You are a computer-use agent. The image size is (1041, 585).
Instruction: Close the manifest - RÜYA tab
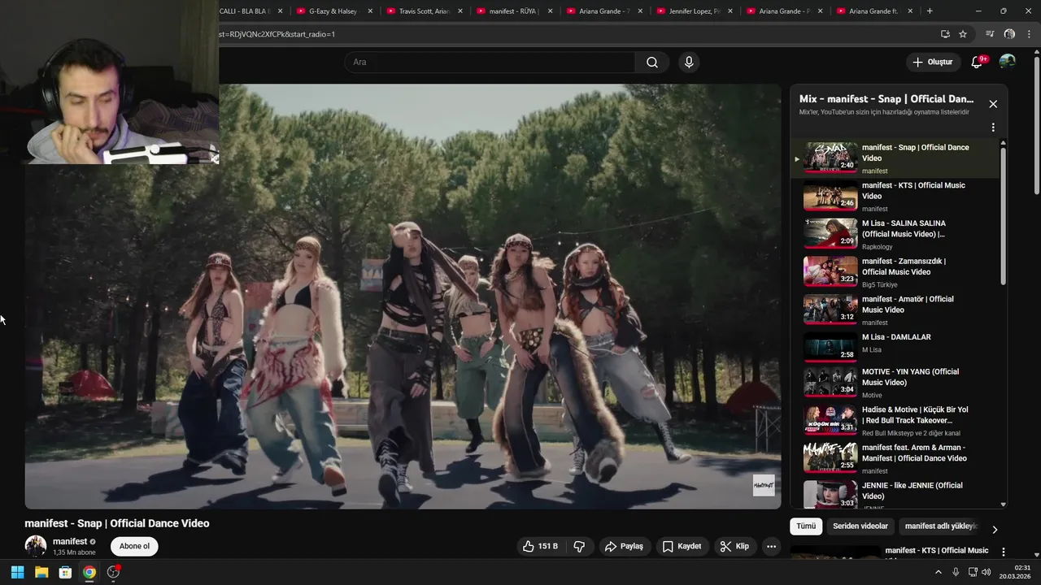(x=550, y=11)
